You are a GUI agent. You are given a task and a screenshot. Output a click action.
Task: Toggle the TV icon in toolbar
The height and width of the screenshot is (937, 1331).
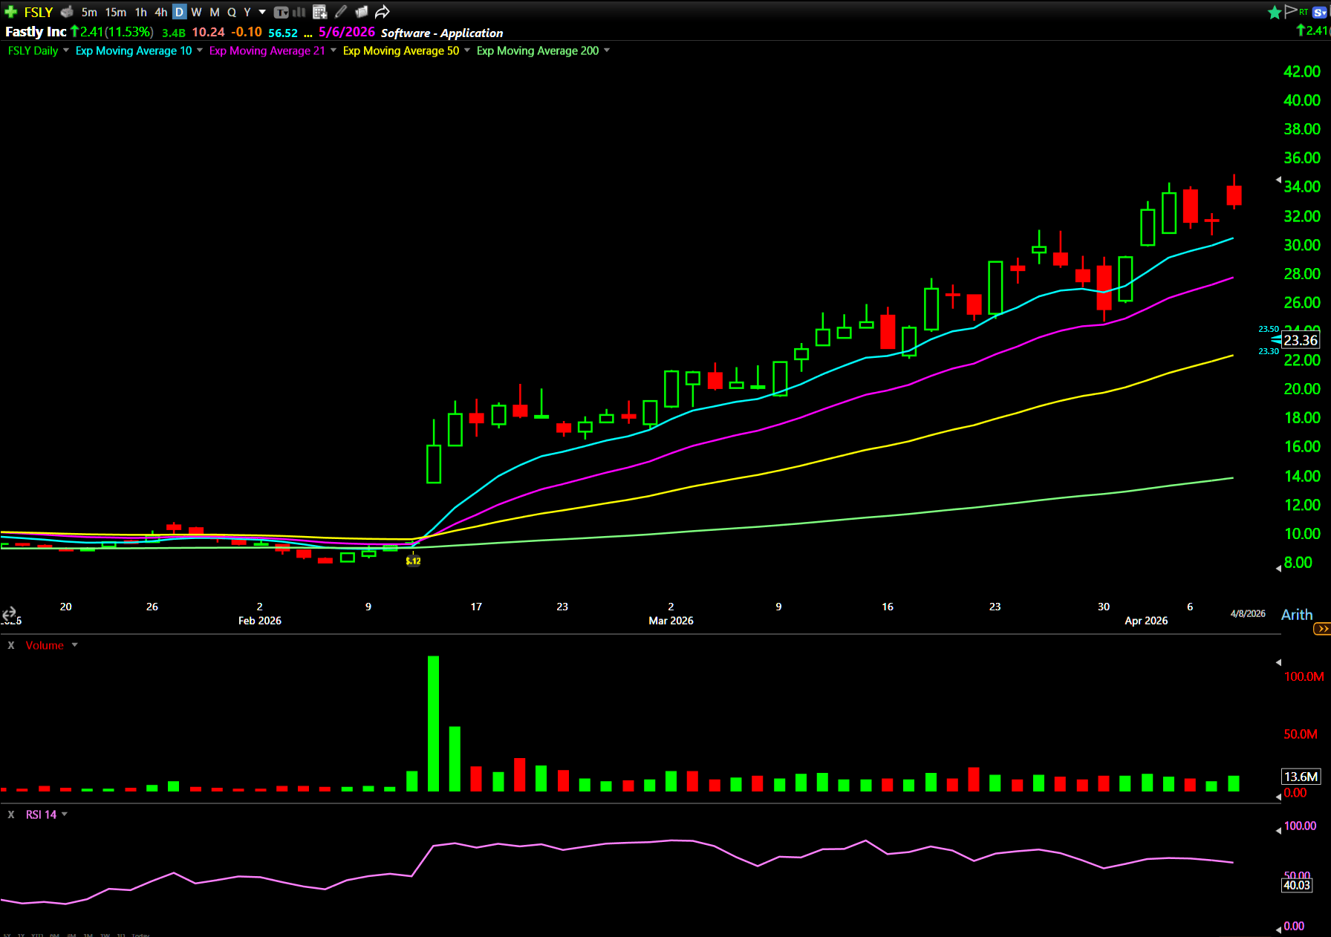[281, 12]
